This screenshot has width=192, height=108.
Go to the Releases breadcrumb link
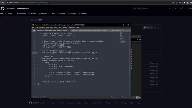coord(34,20)
